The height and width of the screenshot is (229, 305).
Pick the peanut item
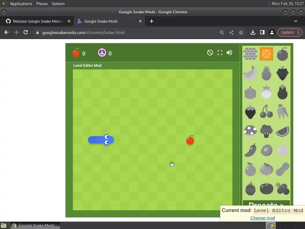(282, 169)
